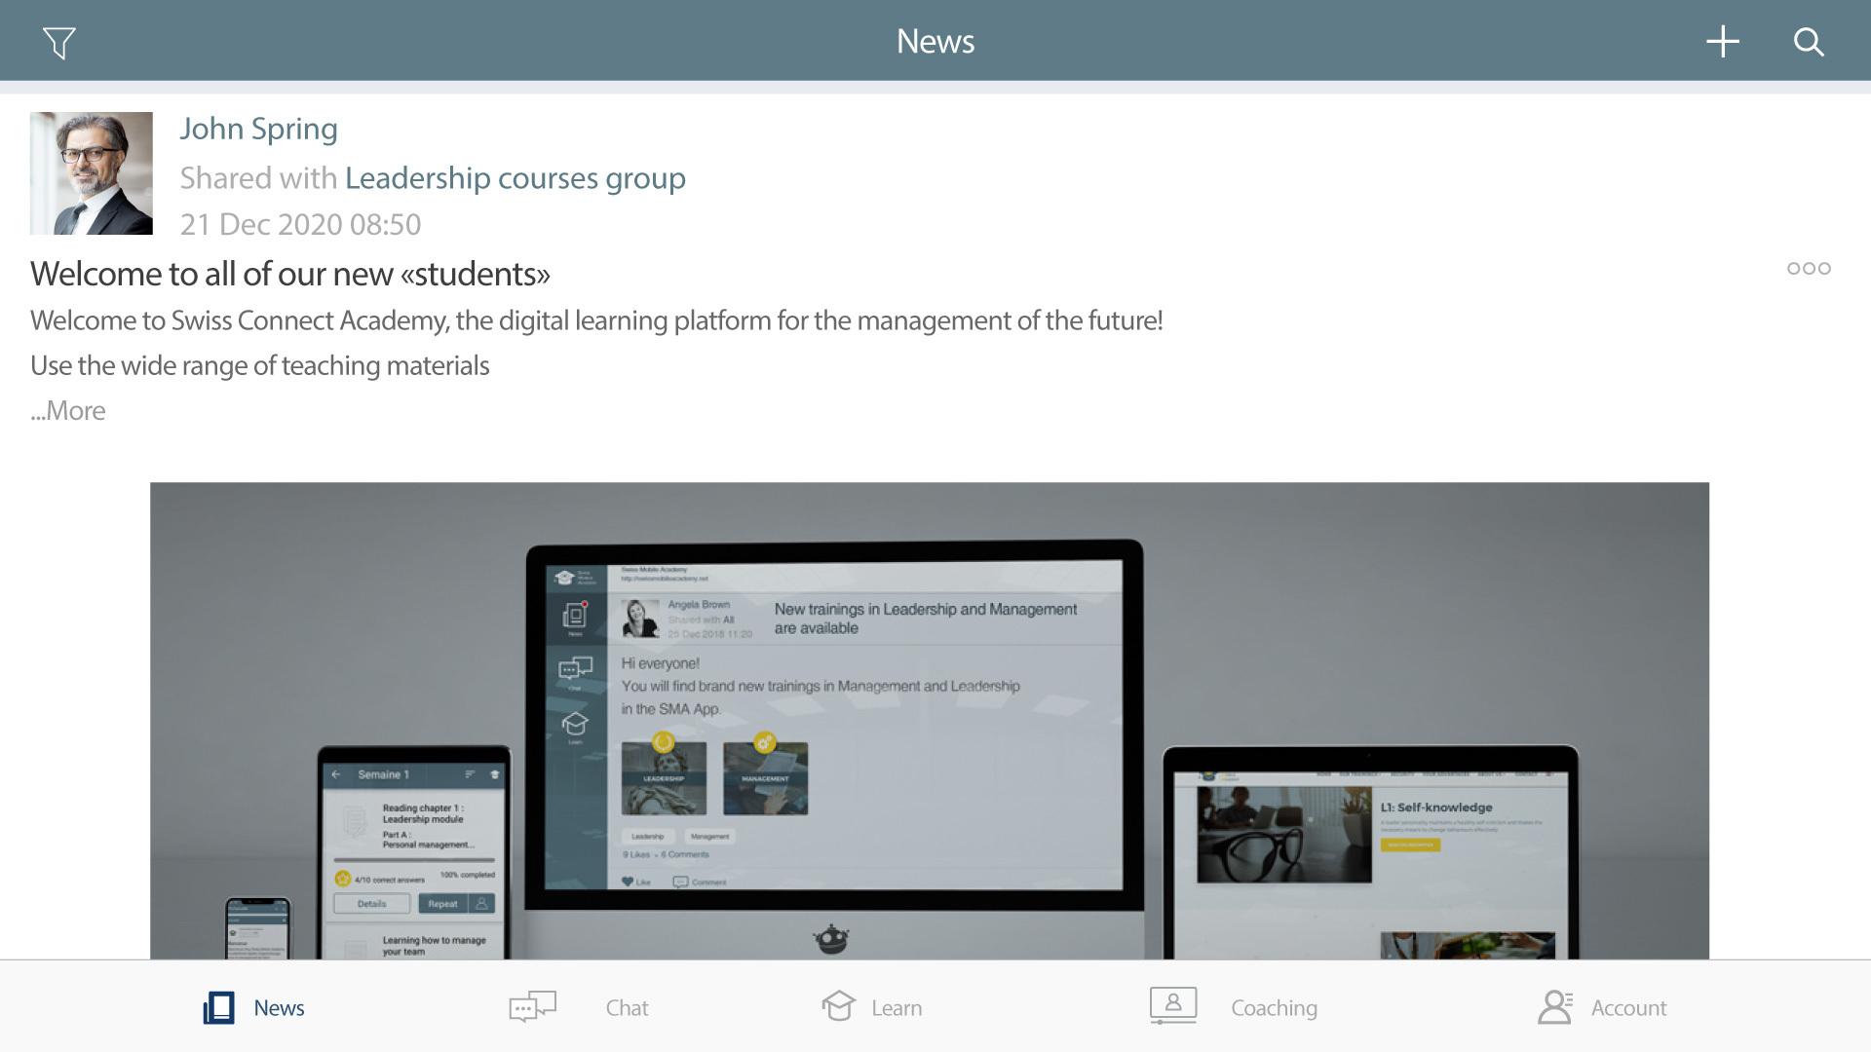Viewport: 1871px width, 1052px height.
Task: Switch to the Chat tab label
Action: pos(627,1008)
